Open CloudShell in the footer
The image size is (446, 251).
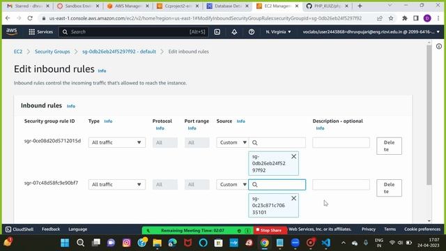pyautogui.click(x=20, y=229)
